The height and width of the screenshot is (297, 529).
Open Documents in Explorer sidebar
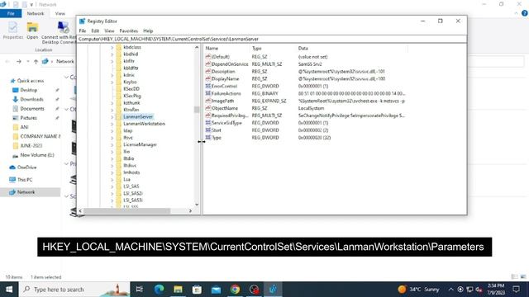31,109
